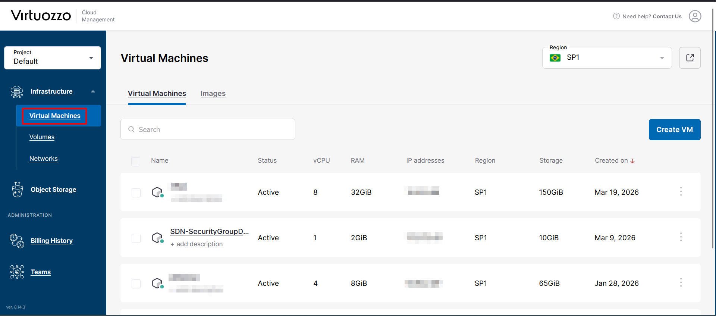Collapse the Infrastructure section arrow

point(93,91)
